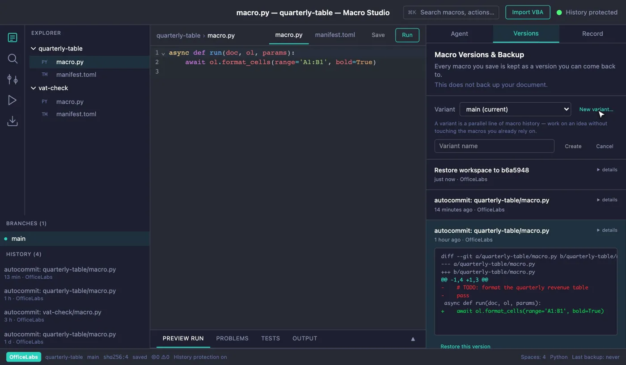Click the Run button in the editor

click(407, 35)
